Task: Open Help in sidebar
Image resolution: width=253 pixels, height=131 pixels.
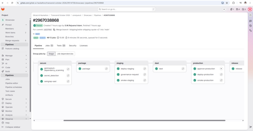Action: pyautogui.click(x=8, y=123)
